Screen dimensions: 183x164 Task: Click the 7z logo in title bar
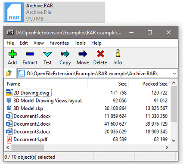(x=10, y=32)
